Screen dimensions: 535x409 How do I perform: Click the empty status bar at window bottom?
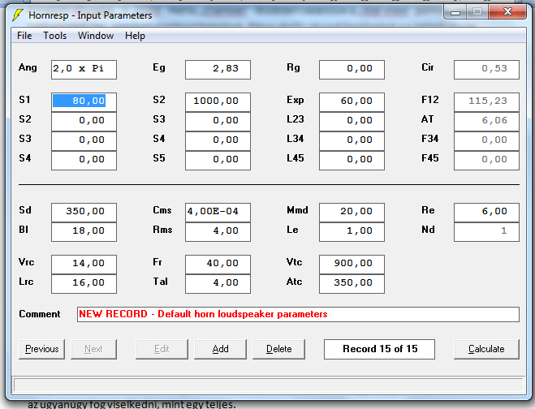point(269,385)
